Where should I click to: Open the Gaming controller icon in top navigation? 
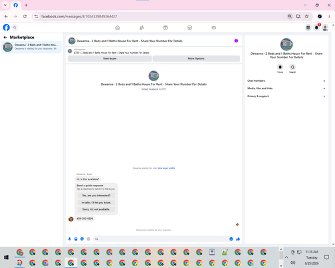pyautogui.click(x=214, y=27)
